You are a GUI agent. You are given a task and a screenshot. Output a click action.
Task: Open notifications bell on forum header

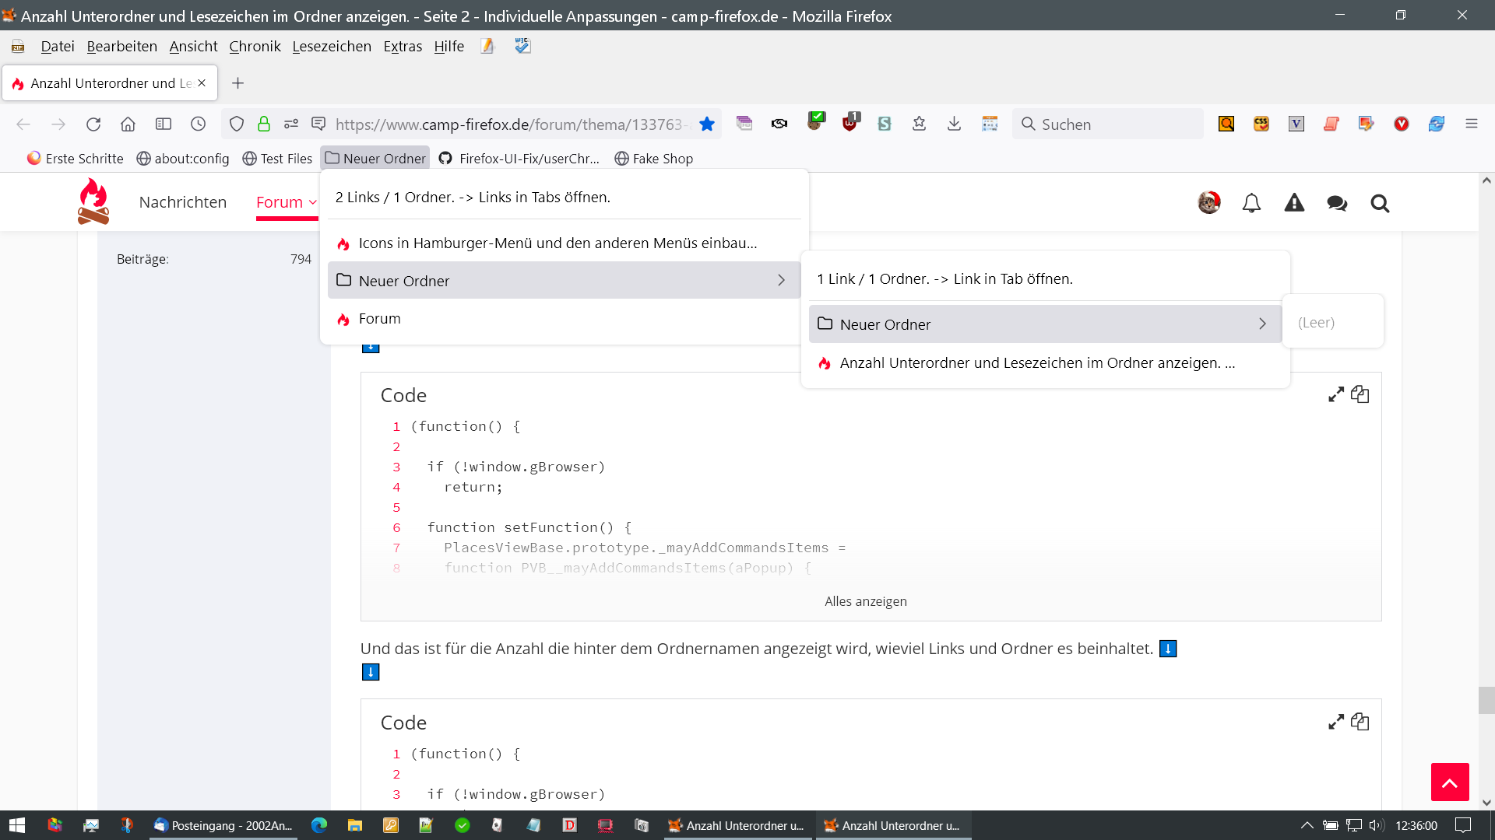pyautogui.click(x=1251, y=203)
